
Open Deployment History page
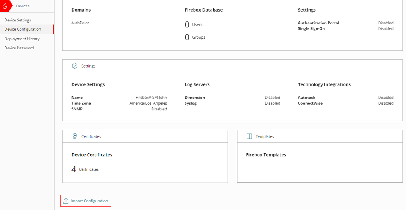pyautogui.click(x=22, y=39)
